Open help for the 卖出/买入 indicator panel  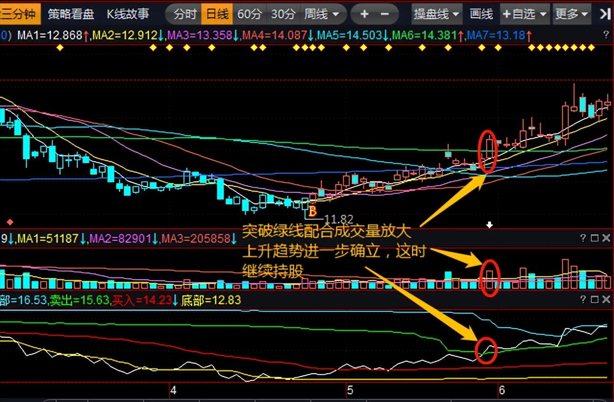click(x=583, y=300)
